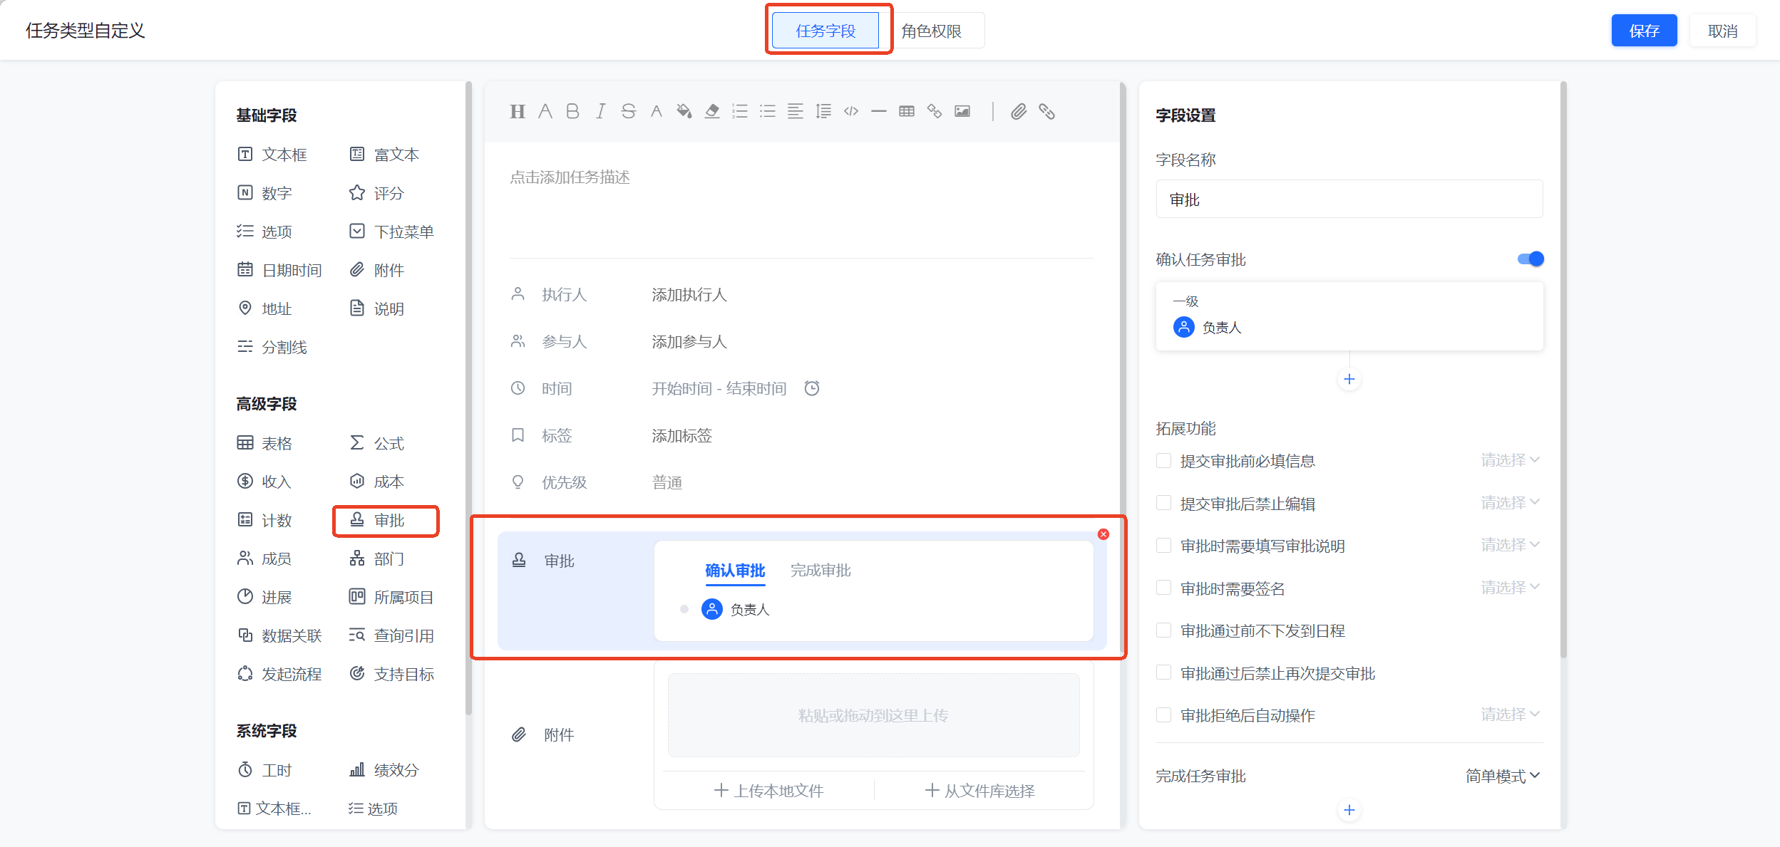Insert numbered list icon

[x=740, y=111]
